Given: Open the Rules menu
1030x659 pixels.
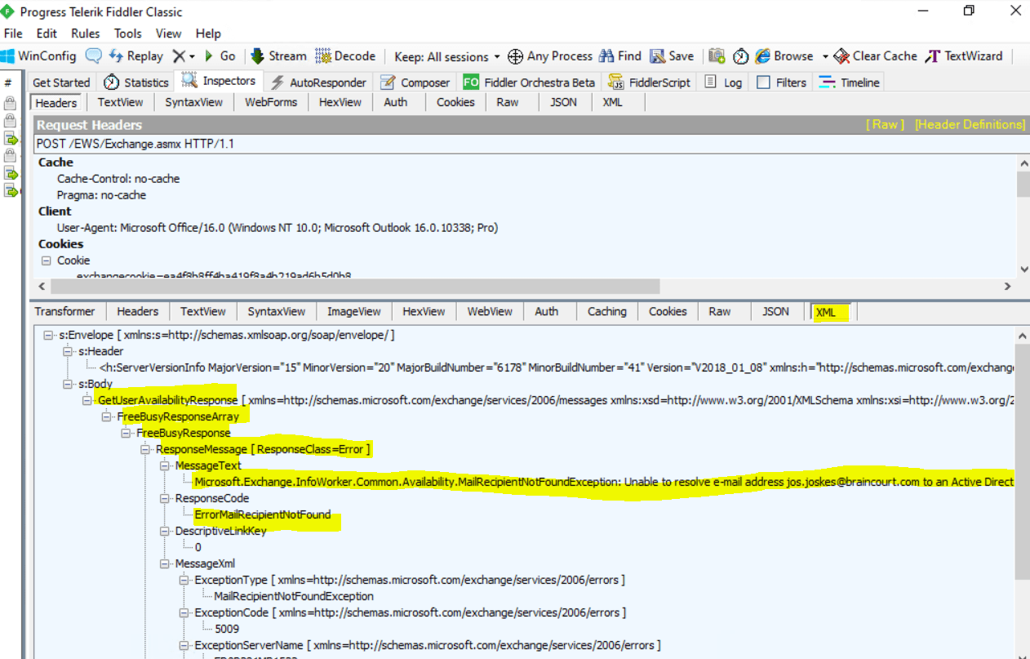Looking at the screenshot, I should pos(85,33).
